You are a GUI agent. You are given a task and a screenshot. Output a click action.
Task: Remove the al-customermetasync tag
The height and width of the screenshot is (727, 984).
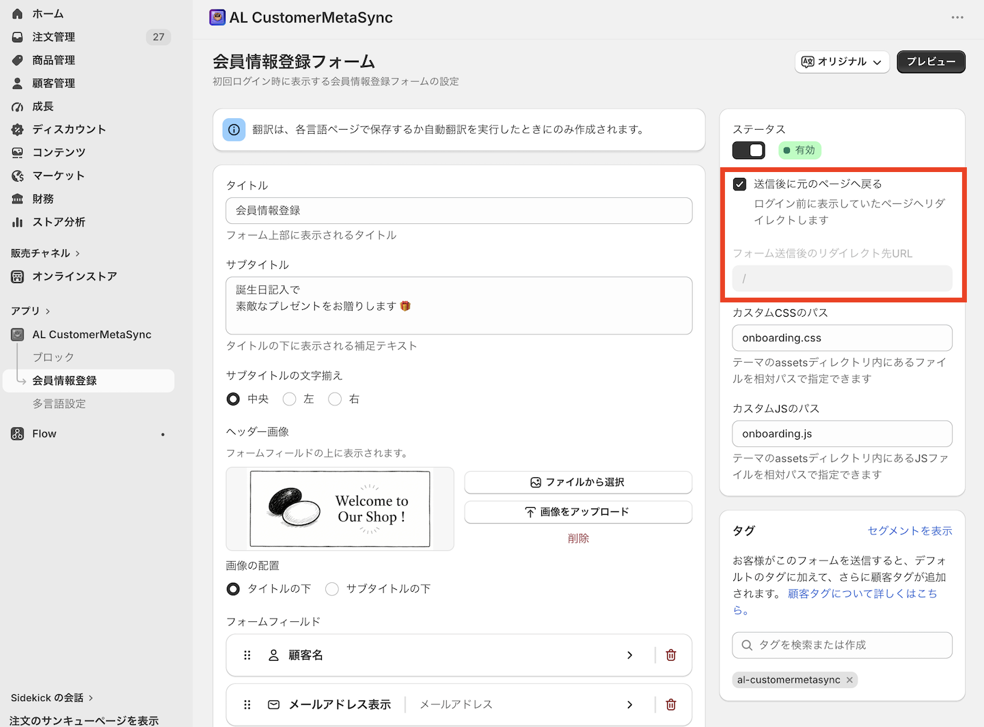(x=849, y=680)
